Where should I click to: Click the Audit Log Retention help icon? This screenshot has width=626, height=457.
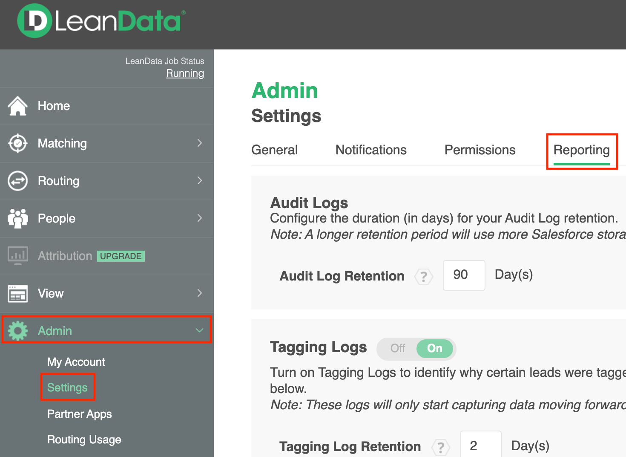pos(424,277)
